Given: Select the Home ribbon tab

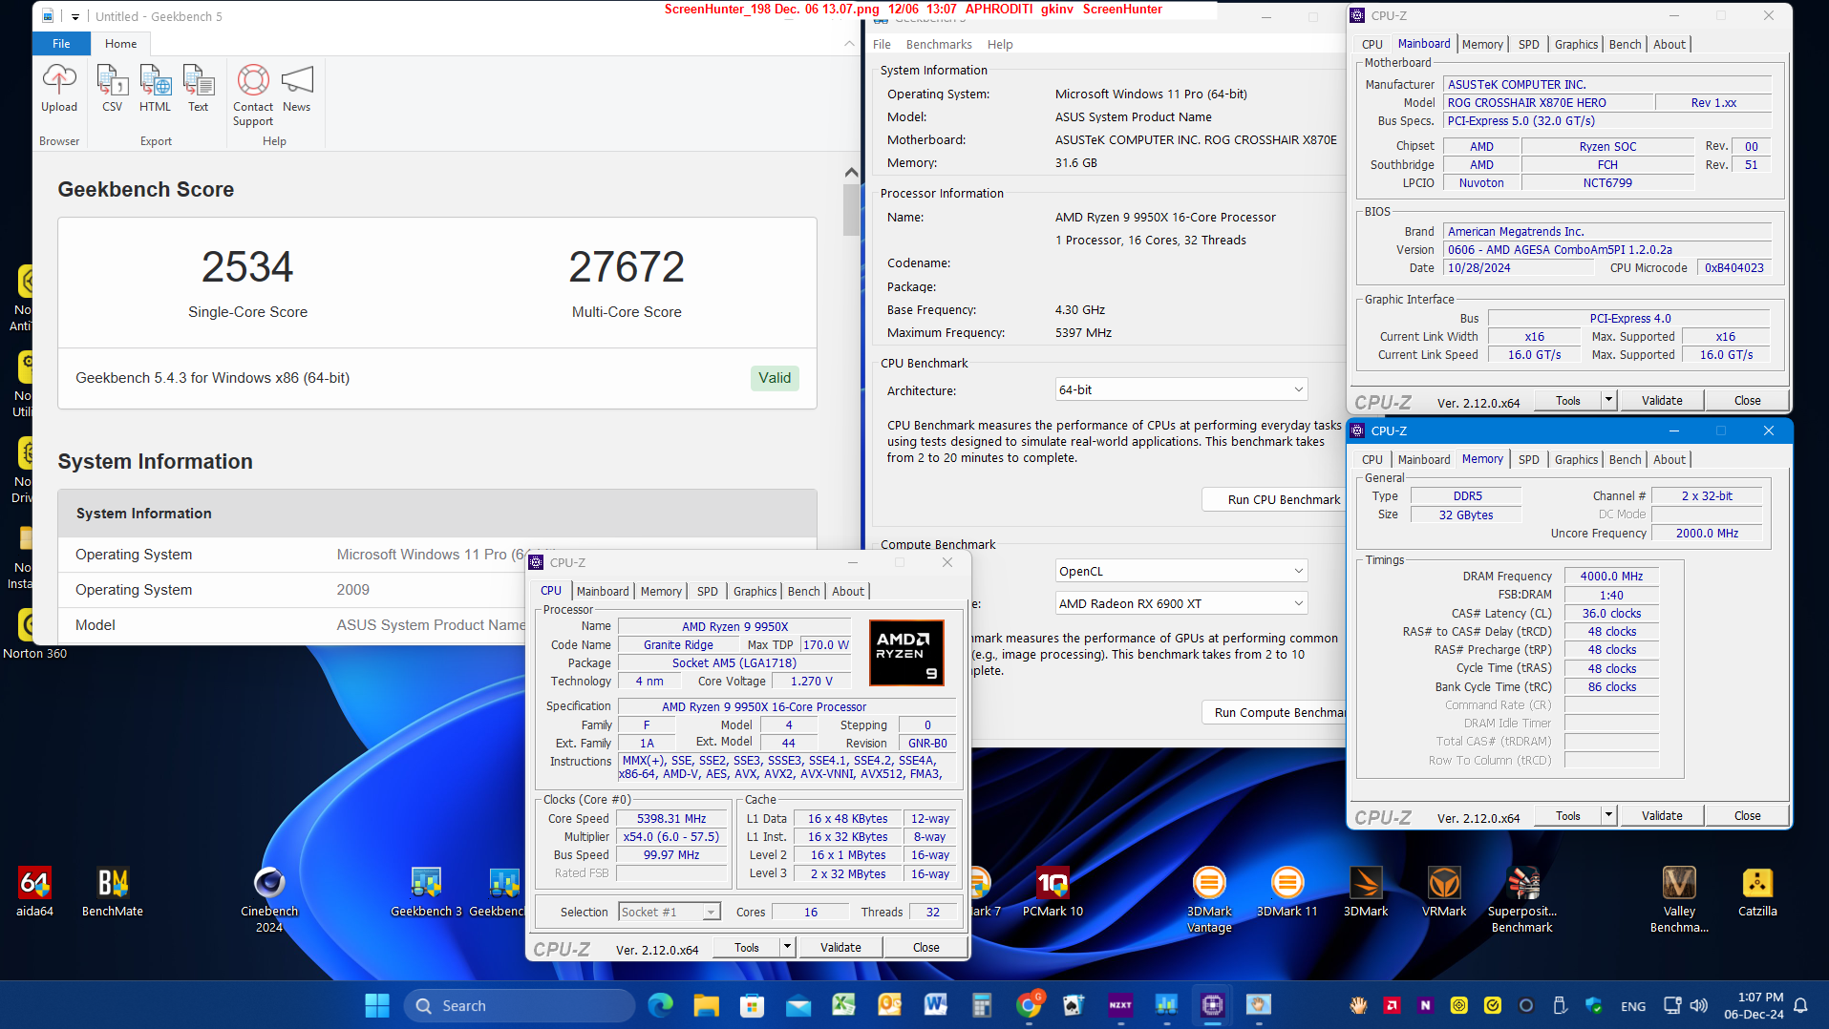Looking at the screenshot, I should pyautogui.click(x=121, y=44).
